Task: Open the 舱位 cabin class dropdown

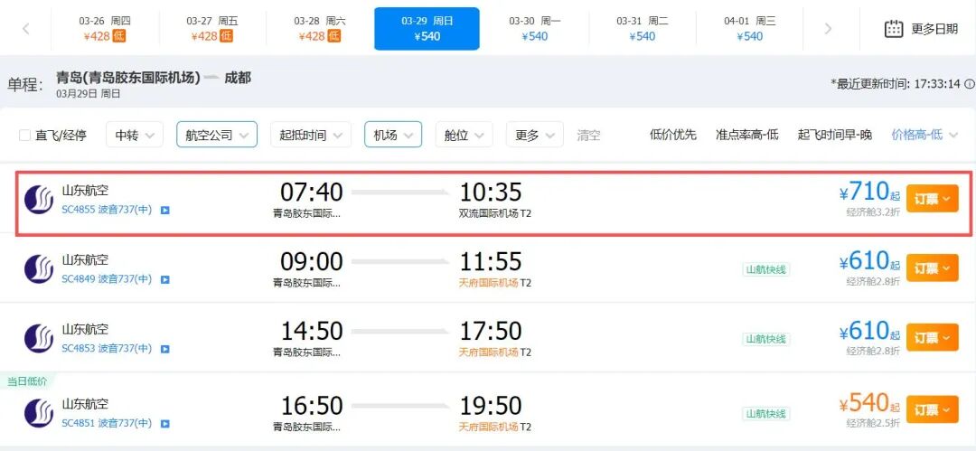Action: click(464, 135)
